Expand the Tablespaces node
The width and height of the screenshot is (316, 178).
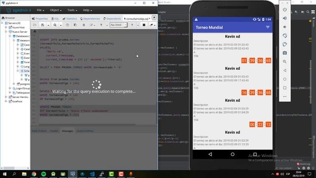point(10,92)
